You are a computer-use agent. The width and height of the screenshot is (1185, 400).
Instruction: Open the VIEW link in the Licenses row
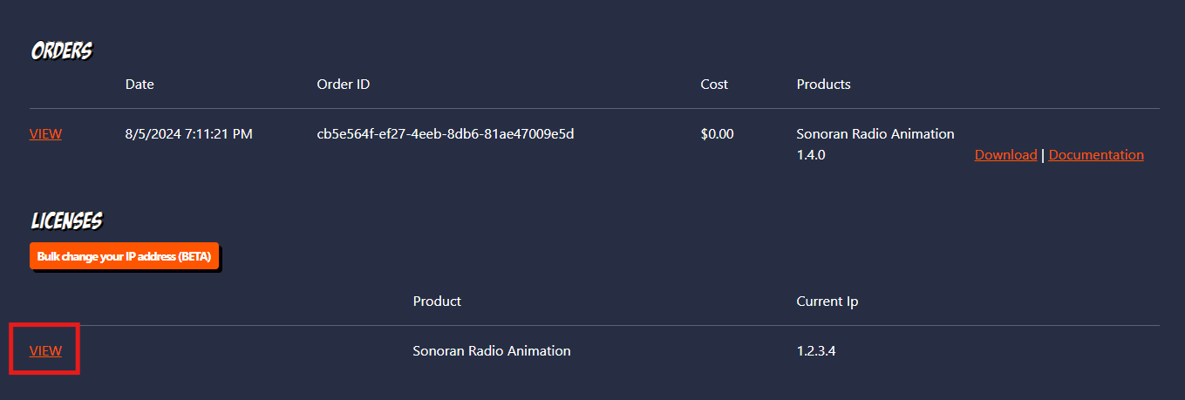45,350
